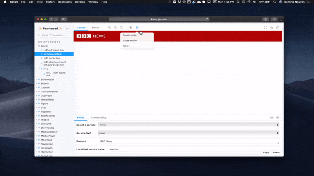
Task: Expand the Caption component
Action: (45, 88)
